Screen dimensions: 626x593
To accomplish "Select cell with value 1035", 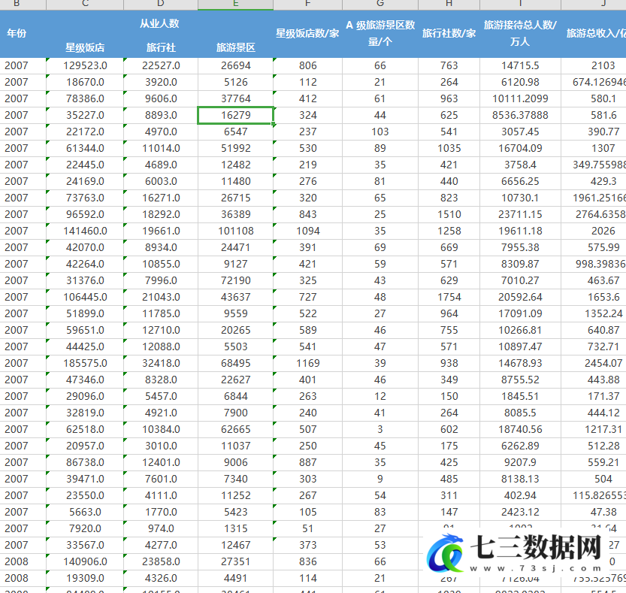I will (449, 149).
